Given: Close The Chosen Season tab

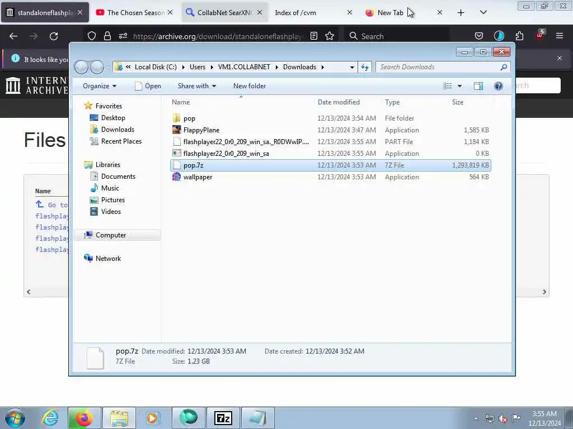Looking at the screenshot, I should coord(170,13).
